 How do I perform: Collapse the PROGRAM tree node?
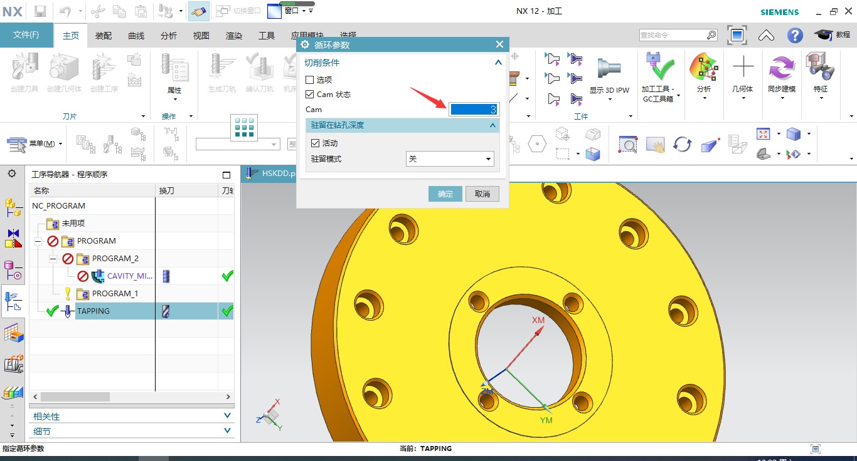point(38,241)
